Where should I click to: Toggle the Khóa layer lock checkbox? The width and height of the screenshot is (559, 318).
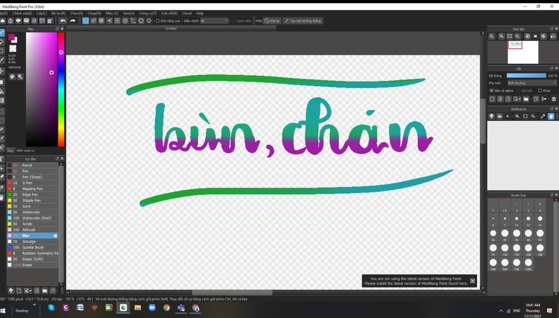[540, 91]
